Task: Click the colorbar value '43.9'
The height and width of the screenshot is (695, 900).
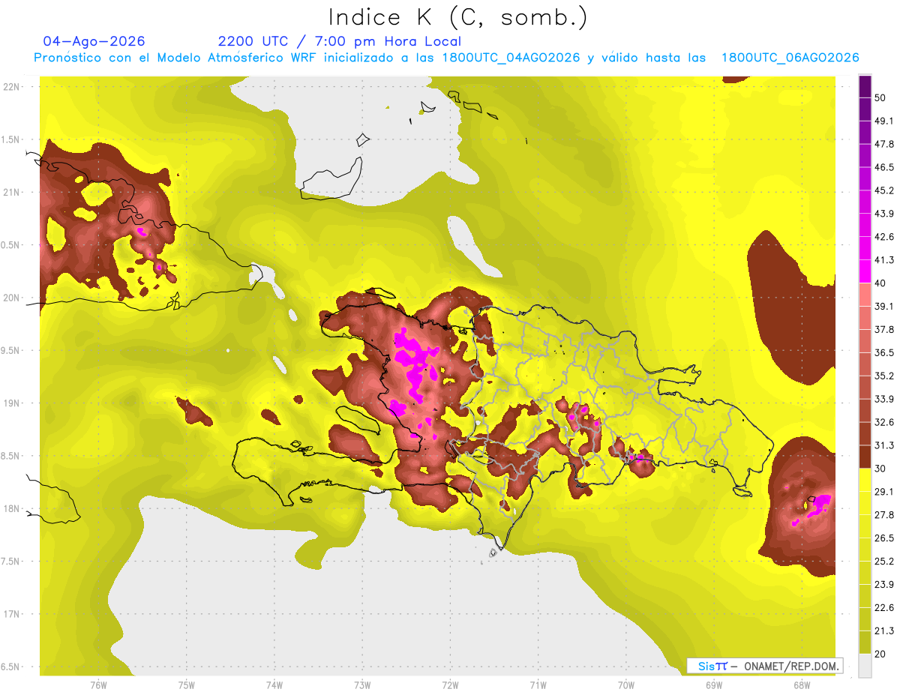Action: pos(884,214)
